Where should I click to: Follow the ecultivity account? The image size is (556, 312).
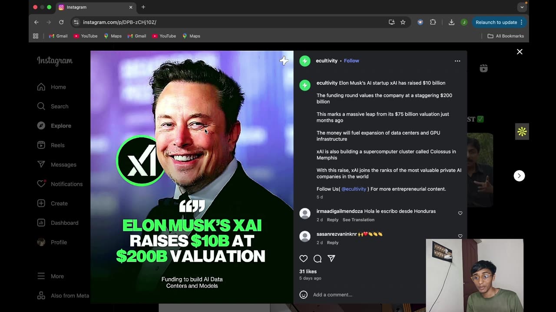pyautogui.click(x=351, y=61)
